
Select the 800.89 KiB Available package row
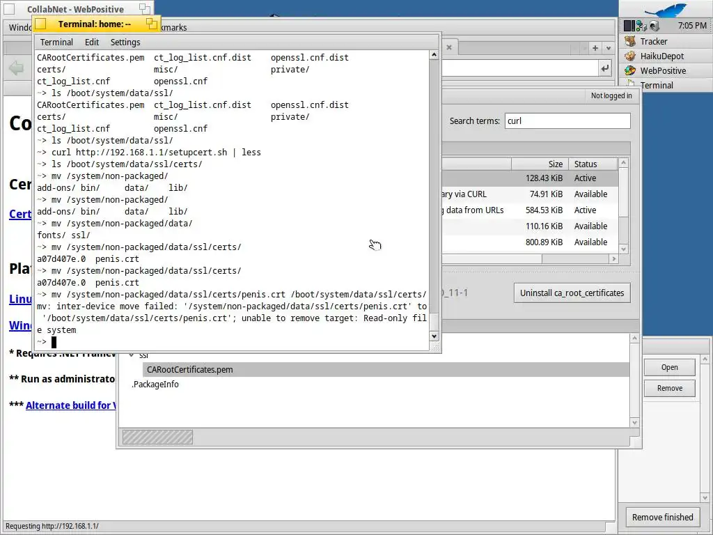[x=530, y=242]
